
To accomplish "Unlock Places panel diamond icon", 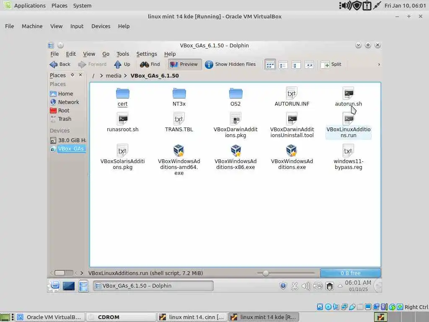I will point(72,75).
